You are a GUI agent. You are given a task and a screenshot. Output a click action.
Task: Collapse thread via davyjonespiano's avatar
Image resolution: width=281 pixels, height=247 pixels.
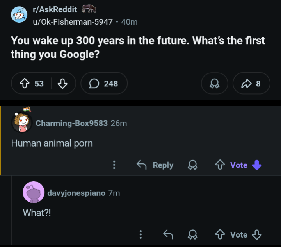click(34, 192)
